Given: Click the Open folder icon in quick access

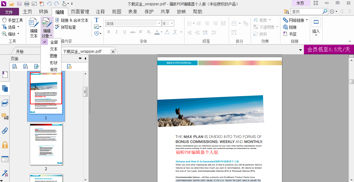Looking at the screenshot, I should click(12, 4).
